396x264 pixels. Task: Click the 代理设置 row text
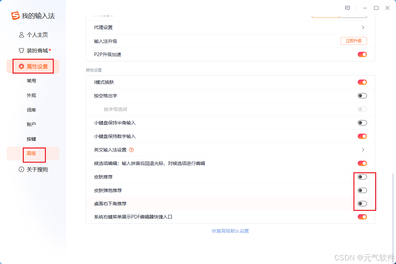103,27
